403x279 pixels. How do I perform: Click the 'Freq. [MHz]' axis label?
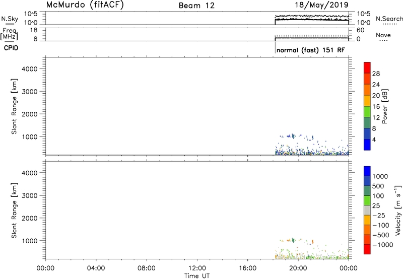pos(9,34)
